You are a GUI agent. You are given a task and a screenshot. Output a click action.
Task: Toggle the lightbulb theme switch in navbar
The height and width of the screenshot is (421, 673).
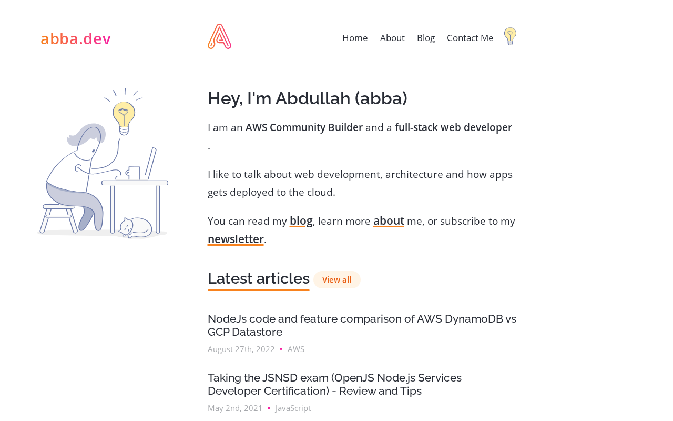510,36
